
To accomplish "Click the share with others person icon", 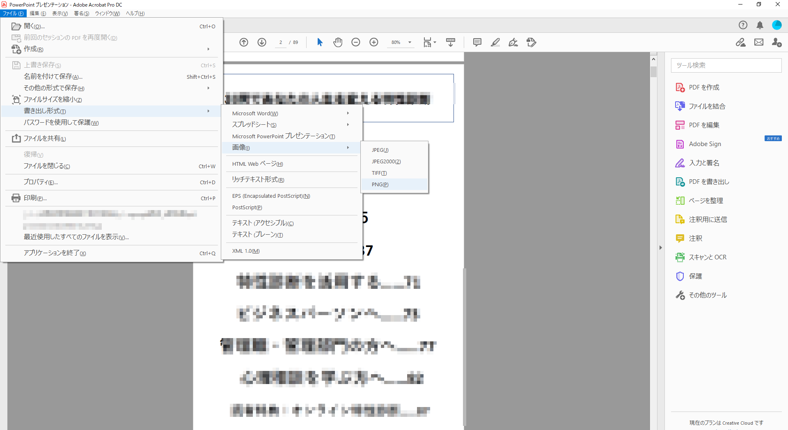I will [x=777, y=42].
